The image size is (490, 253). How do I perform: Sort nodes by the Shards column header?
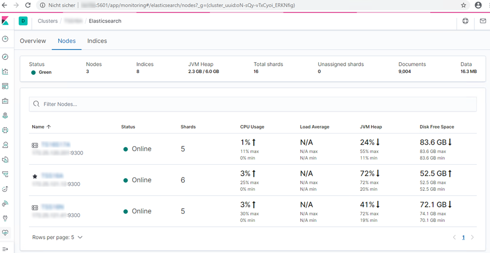click(x=188, y=127)
